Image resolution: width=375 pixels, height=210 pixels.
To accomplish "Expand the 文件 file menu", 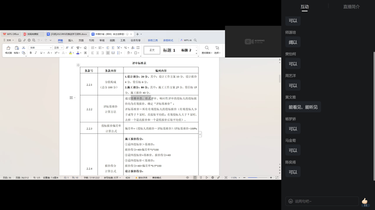I will (x=9, y=40).
